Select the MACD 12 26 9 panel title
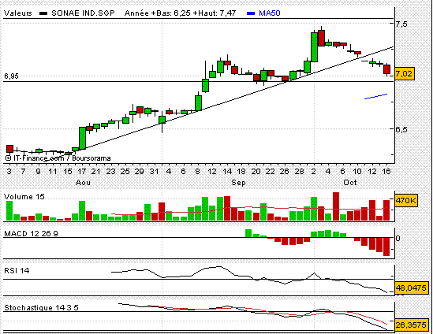The height and width of the screenshot is (334, 433). click(x=31, y=234)
